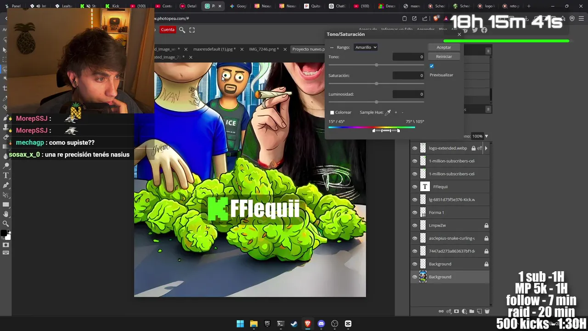Image resolution: width=588 pixels, height=331 pixels.
Task: Enable the Colorear checkbox
Action: (332, 113)
